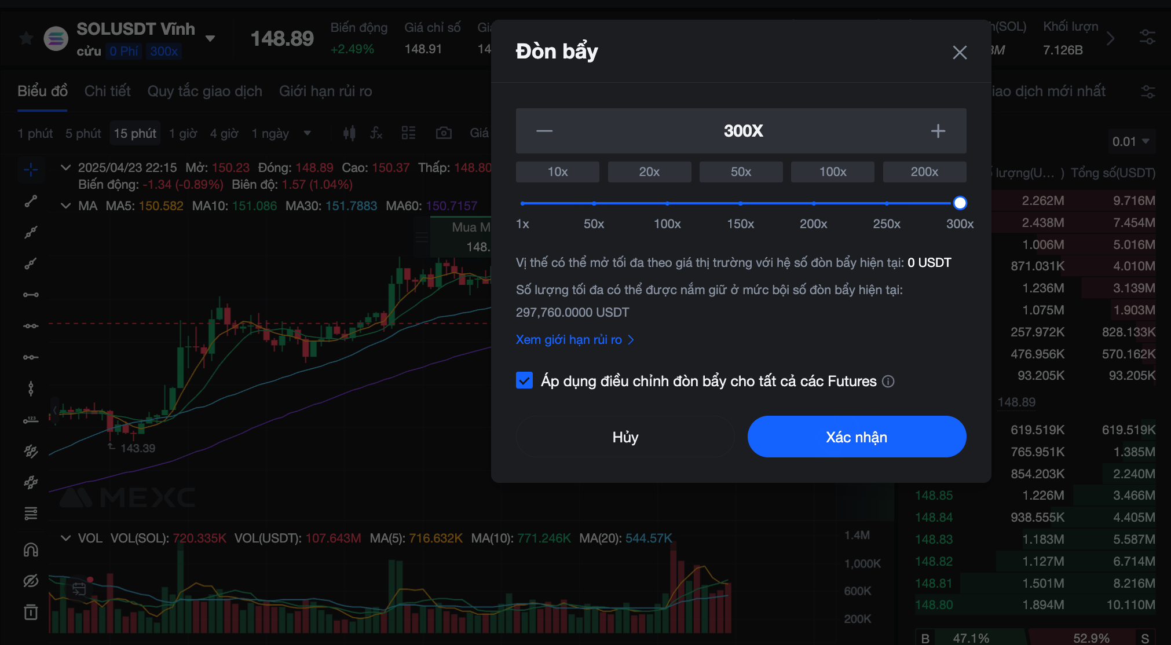
Task: Click the plus to increase leverage
Action: click(x=938, y=131)
